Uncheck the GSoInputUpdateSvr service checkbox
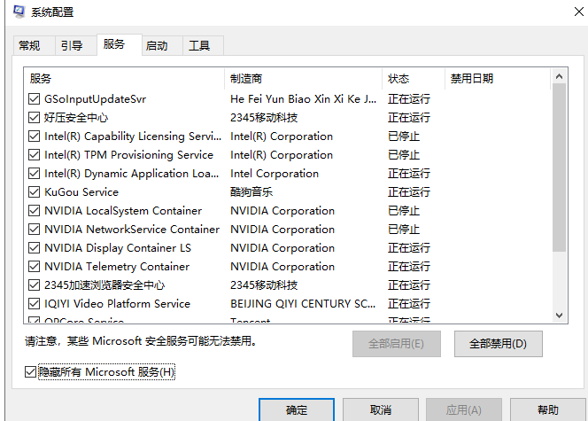 pos(35,99)
